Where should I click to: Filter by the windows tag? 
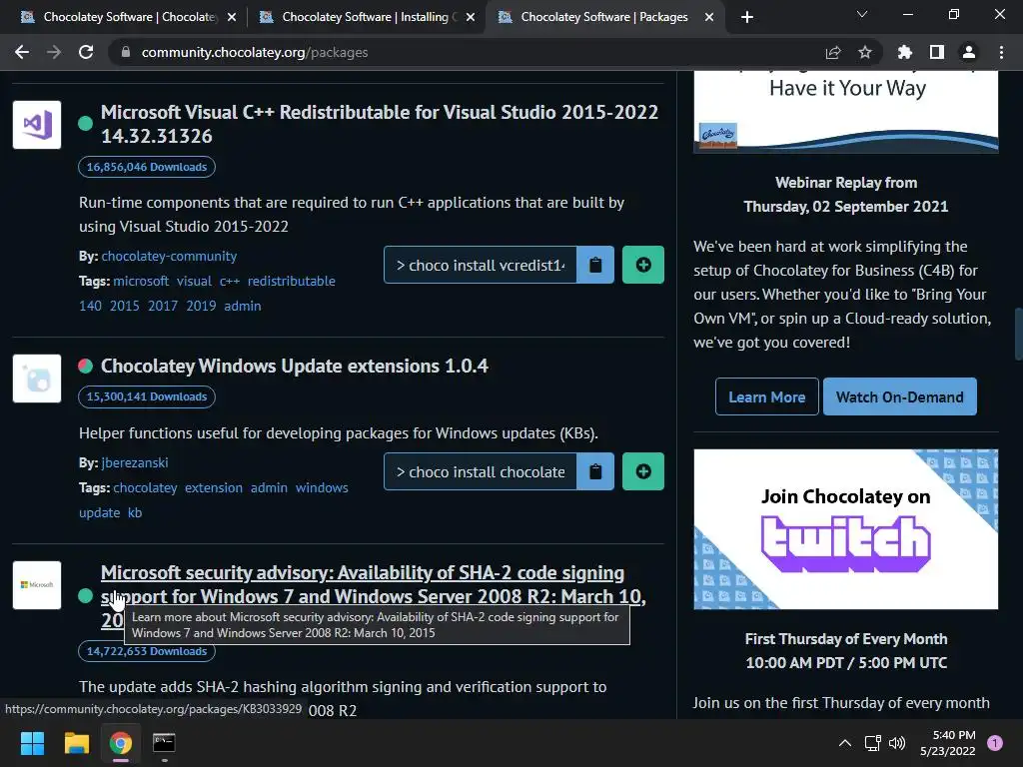(x=322, y=487)
